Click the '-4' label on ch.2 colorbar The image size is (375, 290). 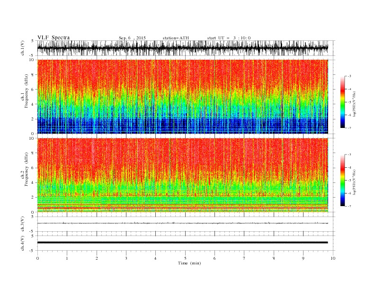click(349, 167)
